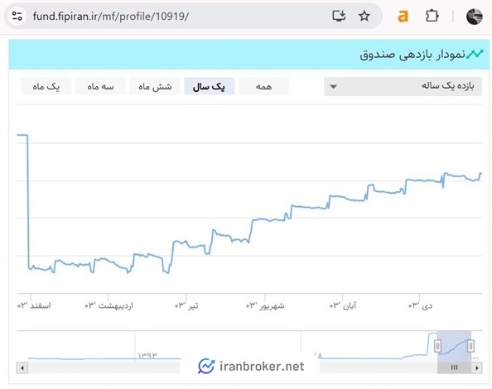
Task: Select the شش ماه range tab
Action: click(155, 87)
